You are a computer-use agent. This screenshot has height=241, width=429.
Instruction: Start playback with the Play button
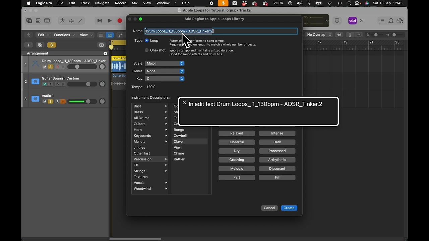(x=110, y=21)
